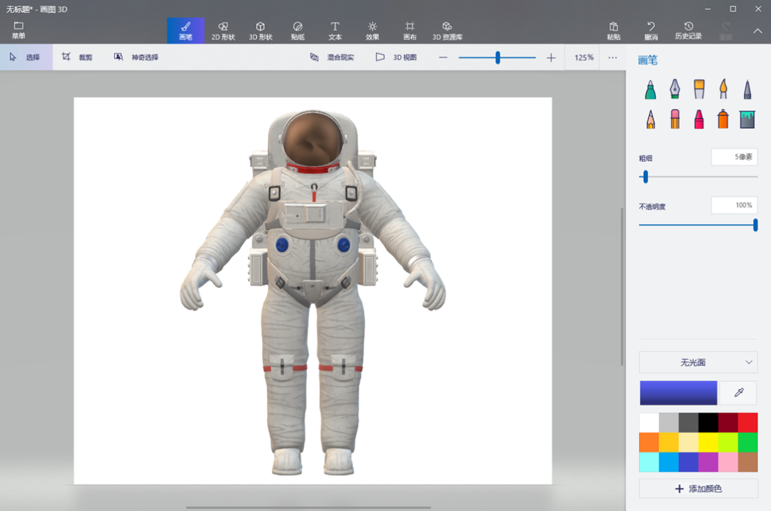Choose the Oil brush tool
The height and width of the screenshot is (511, 771).
tap(699, 89)
